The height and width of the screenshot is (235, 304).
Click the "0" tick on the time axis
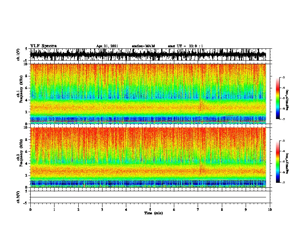coord(30,210)
